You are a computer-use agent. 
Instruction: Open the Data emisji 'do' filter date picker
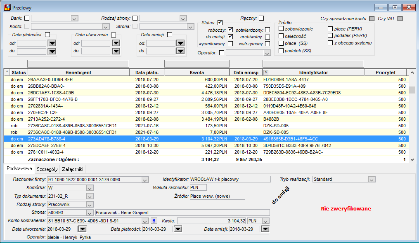[181, 51]
